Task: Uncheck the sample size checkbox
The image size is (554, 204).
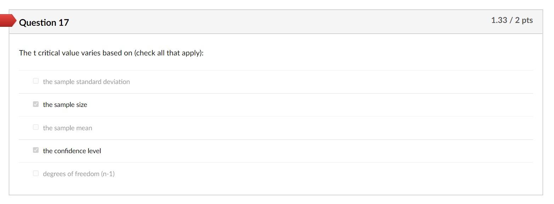Action: [36, 104]
